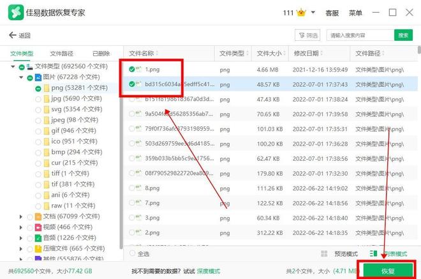Open the account dropdown arrow beside the crown

[x=313, y=12]
